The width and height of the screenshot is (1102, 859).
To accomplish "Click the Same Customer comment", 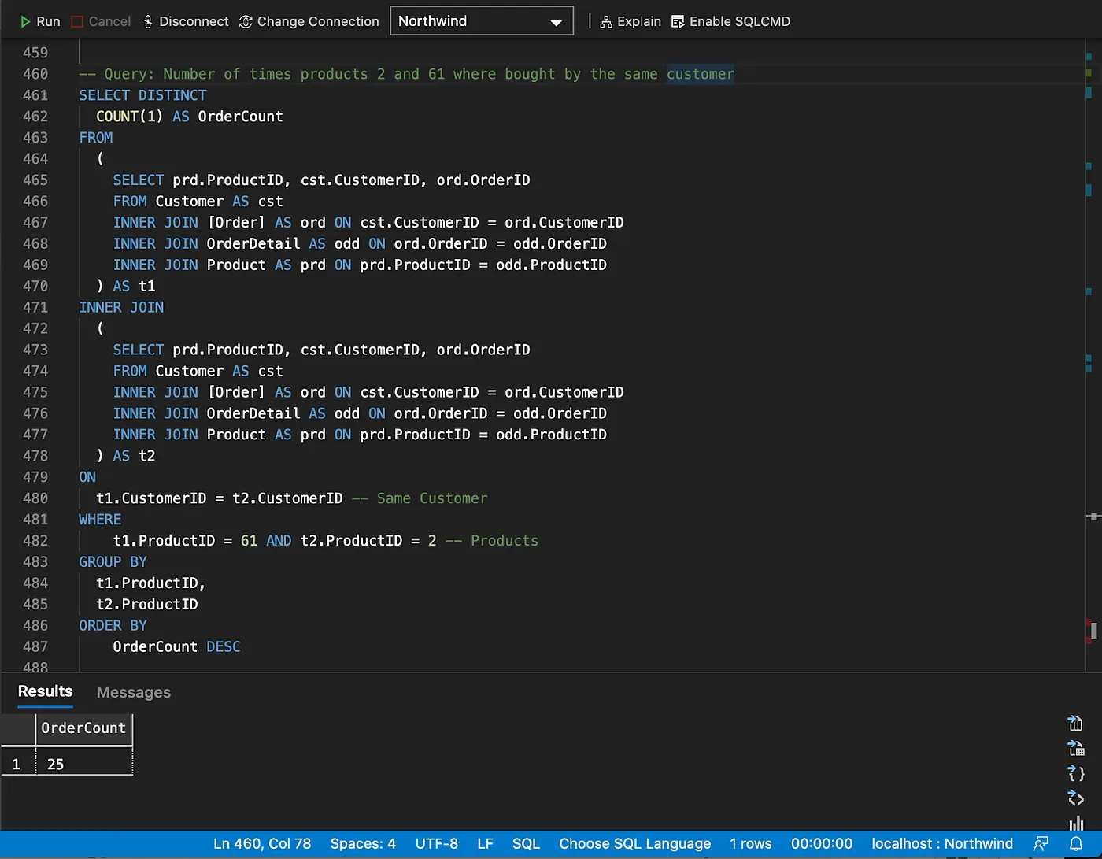I will 420,498.
